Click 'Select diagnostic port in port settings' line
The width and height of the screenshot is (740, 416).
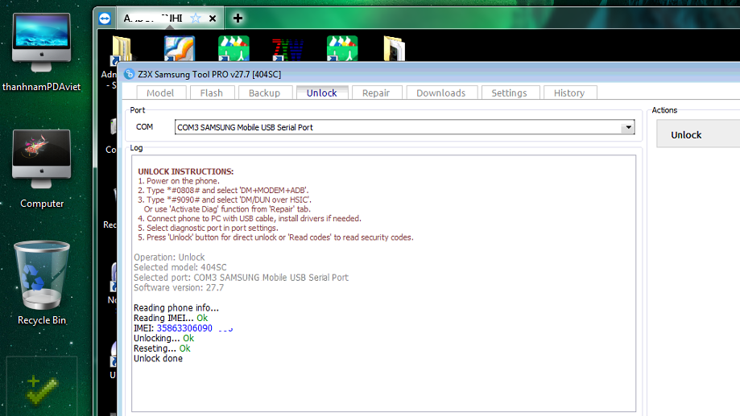click(208, 228)
